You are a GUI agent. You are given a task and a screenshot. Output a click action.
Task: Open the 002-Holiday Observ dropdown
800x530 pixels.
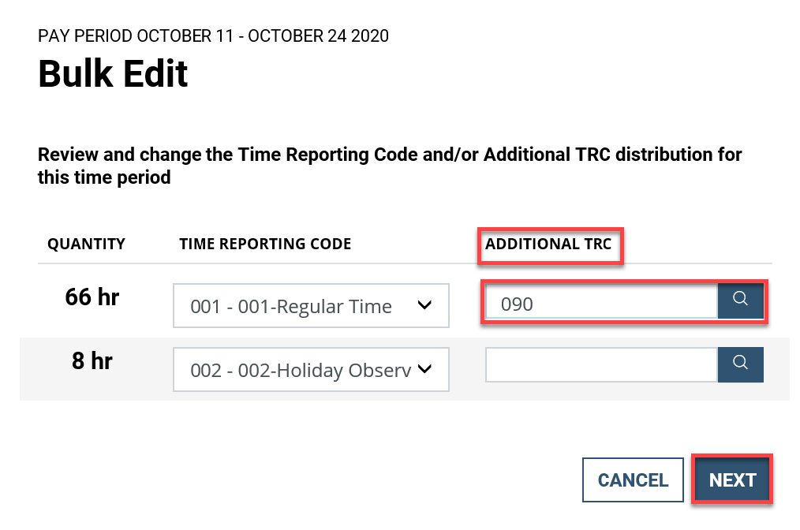(x=311, y=369)
